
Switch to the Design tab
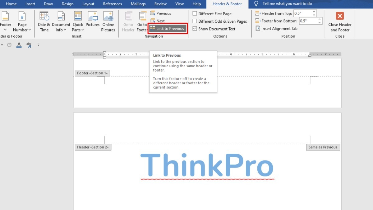pyautogui.click(x=67, y=4)
